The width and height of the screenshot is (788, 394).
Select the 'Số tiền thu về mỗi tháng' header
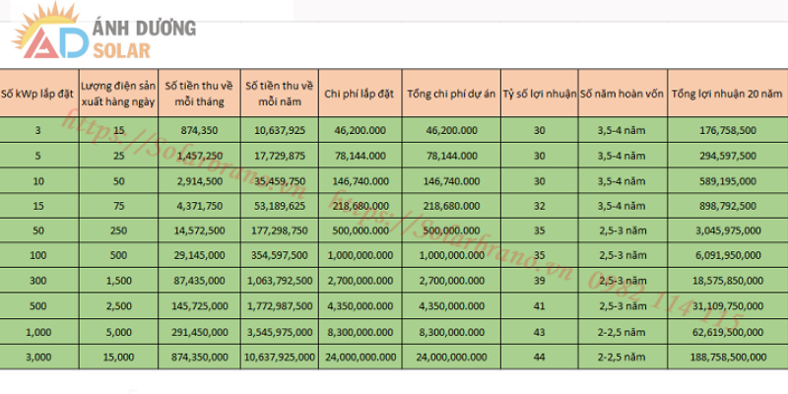coord(199,94)
